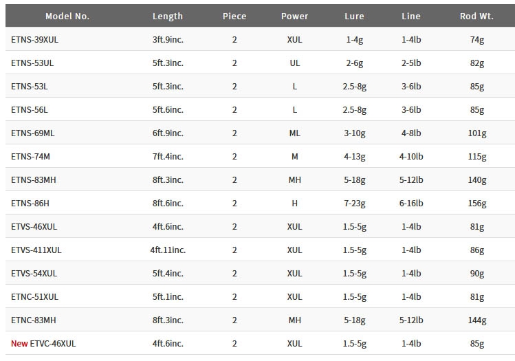Viewport: 515px width, 361px height.
Task: Click the New ETVC-46XUL model entry
Action: click(x=43, y=343)
